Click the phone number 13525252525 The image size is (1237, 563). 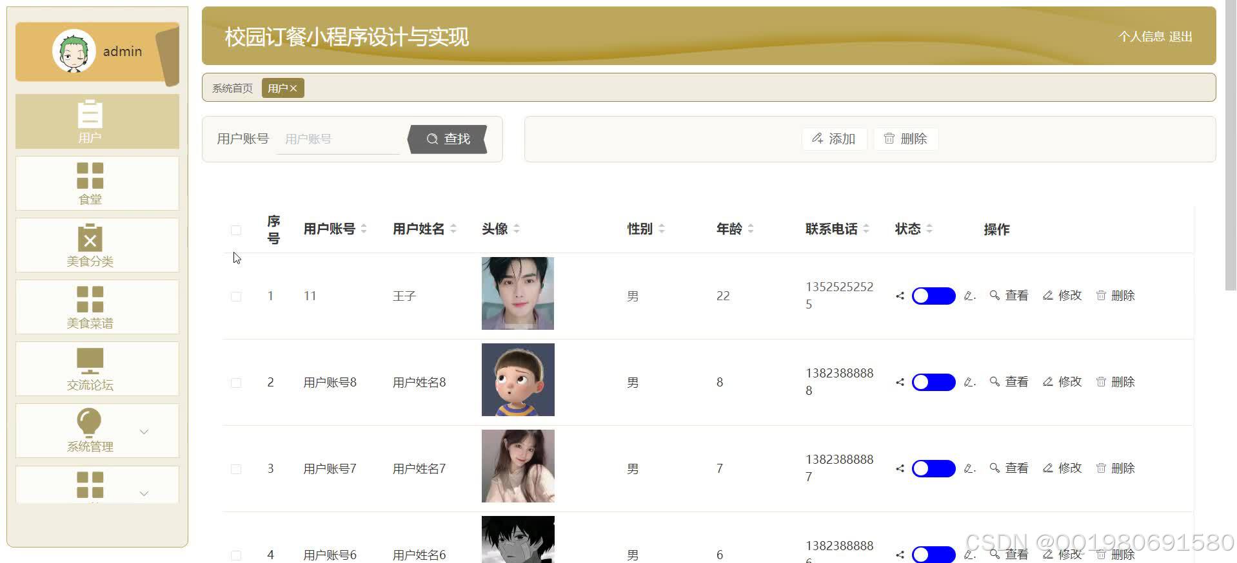pyautogui.click(x=839, y=296)
